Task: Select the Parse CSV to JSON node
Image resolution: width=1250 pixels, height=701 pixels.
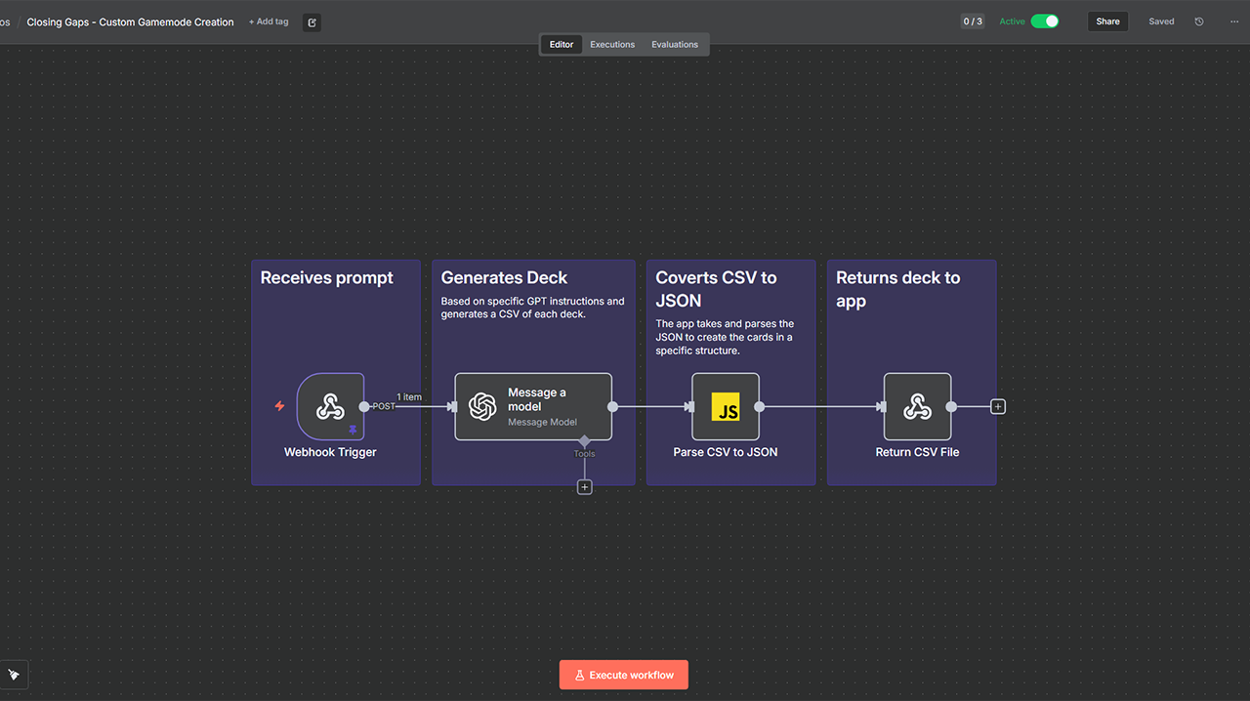Action: (x=725, y=406)
